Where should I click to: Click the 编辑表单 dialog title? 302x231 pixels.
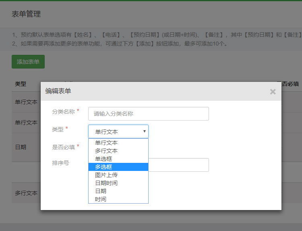(58, 91)
